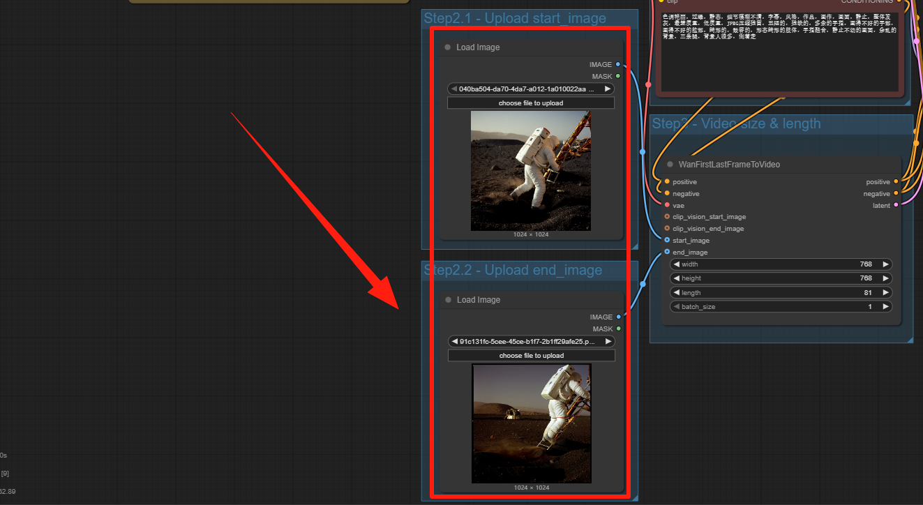
Task: Click link midpoint on the start_image blue wire
Action: tap(643, 151)
